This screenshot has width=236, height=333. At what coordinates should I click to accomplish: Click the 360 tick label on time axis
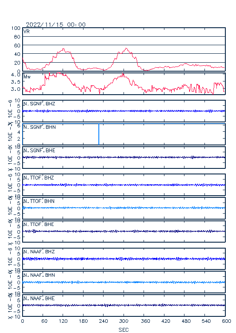(145, 321)
